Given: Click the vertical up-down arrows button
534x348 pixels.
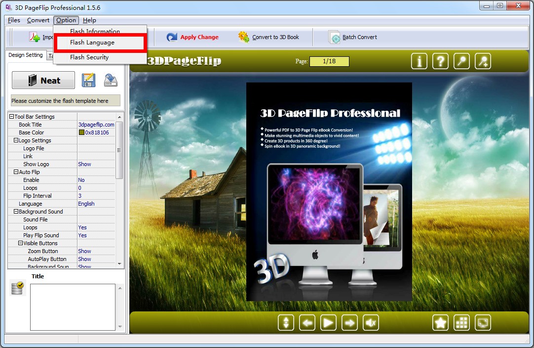Looking at the screenshot, I should pyautogui.click(x=286, y=322).
